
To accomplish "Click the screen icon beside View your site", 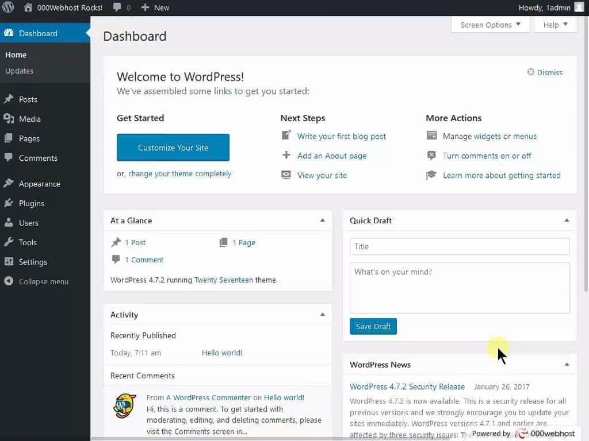I will tap(286, 175).
